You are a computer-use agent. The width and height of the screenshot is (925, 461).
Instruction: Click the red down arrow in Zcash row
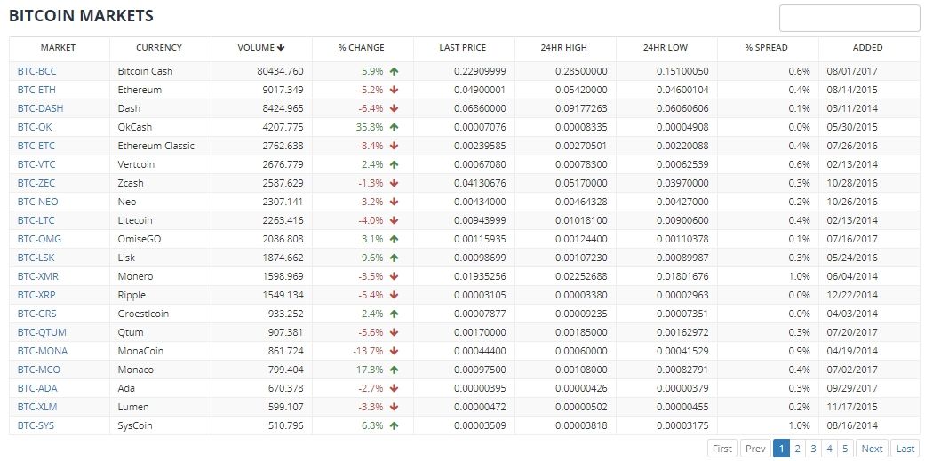394,183
